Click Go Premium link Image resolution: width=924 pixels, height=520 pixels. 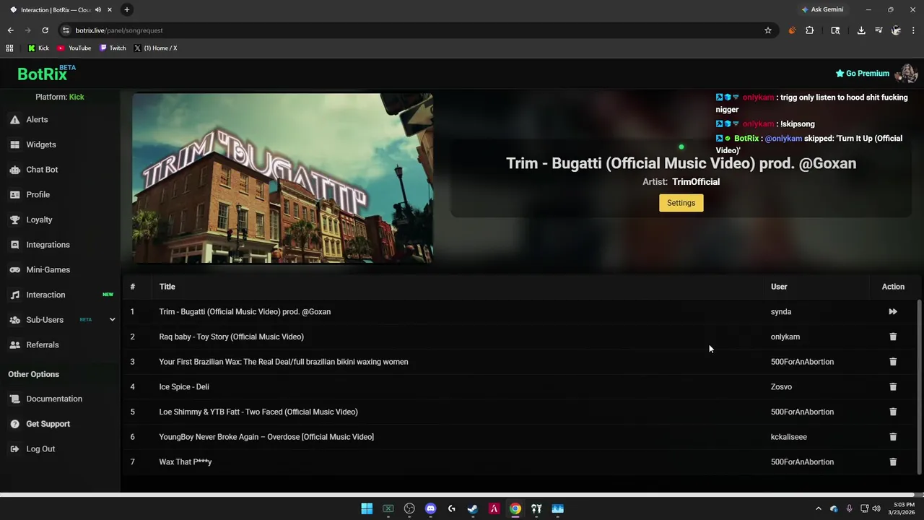[x=862, y=74]
